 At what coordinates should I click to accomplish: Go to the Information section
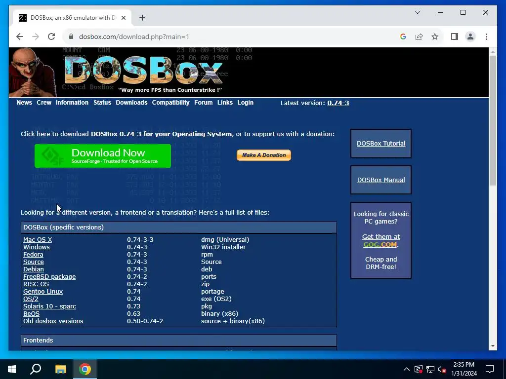pyautogui.click(x=72, y=103)
